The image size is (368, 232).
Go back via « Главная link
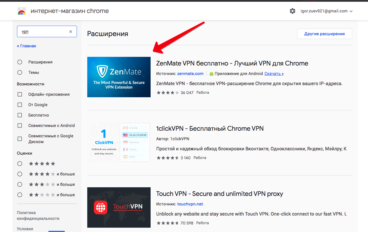click(26, 46)
